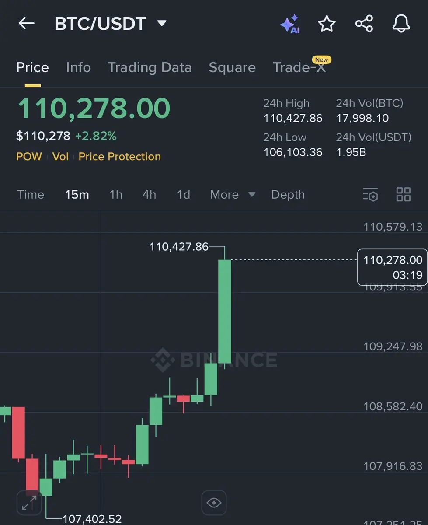Open the four-square grid layout icon
Screen dimensions: 428x525
[403, 194]
